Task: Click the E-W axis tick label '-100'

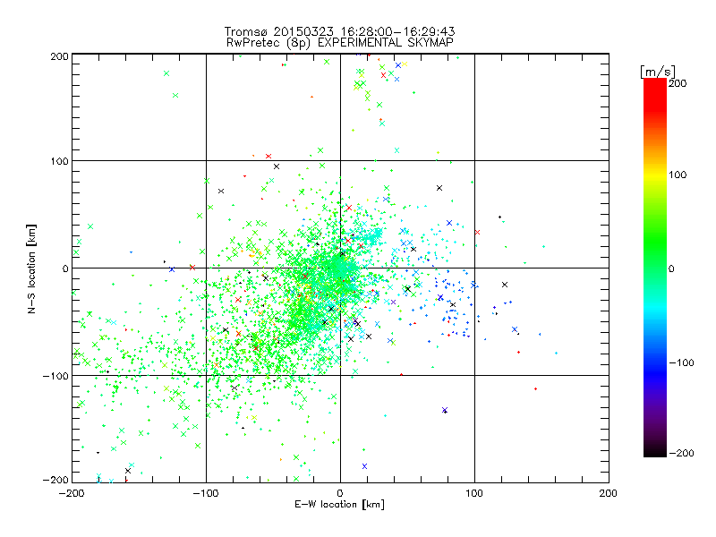Action: [x=206, y=493]
